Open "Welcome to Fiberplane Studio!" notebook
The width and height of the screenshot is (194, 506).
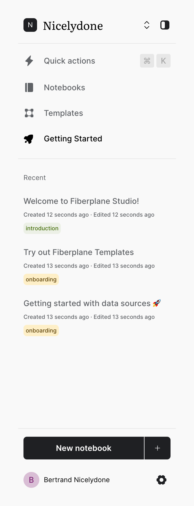point(81,201)
